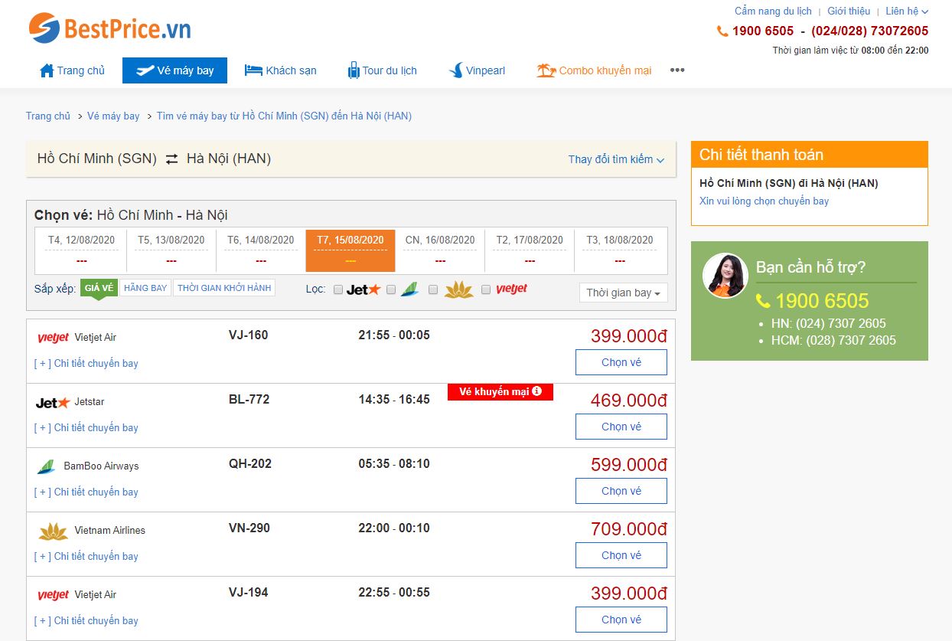The image size is (952, 641).
Task: Expand Chi tiết chuyến bay for VJ-160
Action: click(86, 364)
